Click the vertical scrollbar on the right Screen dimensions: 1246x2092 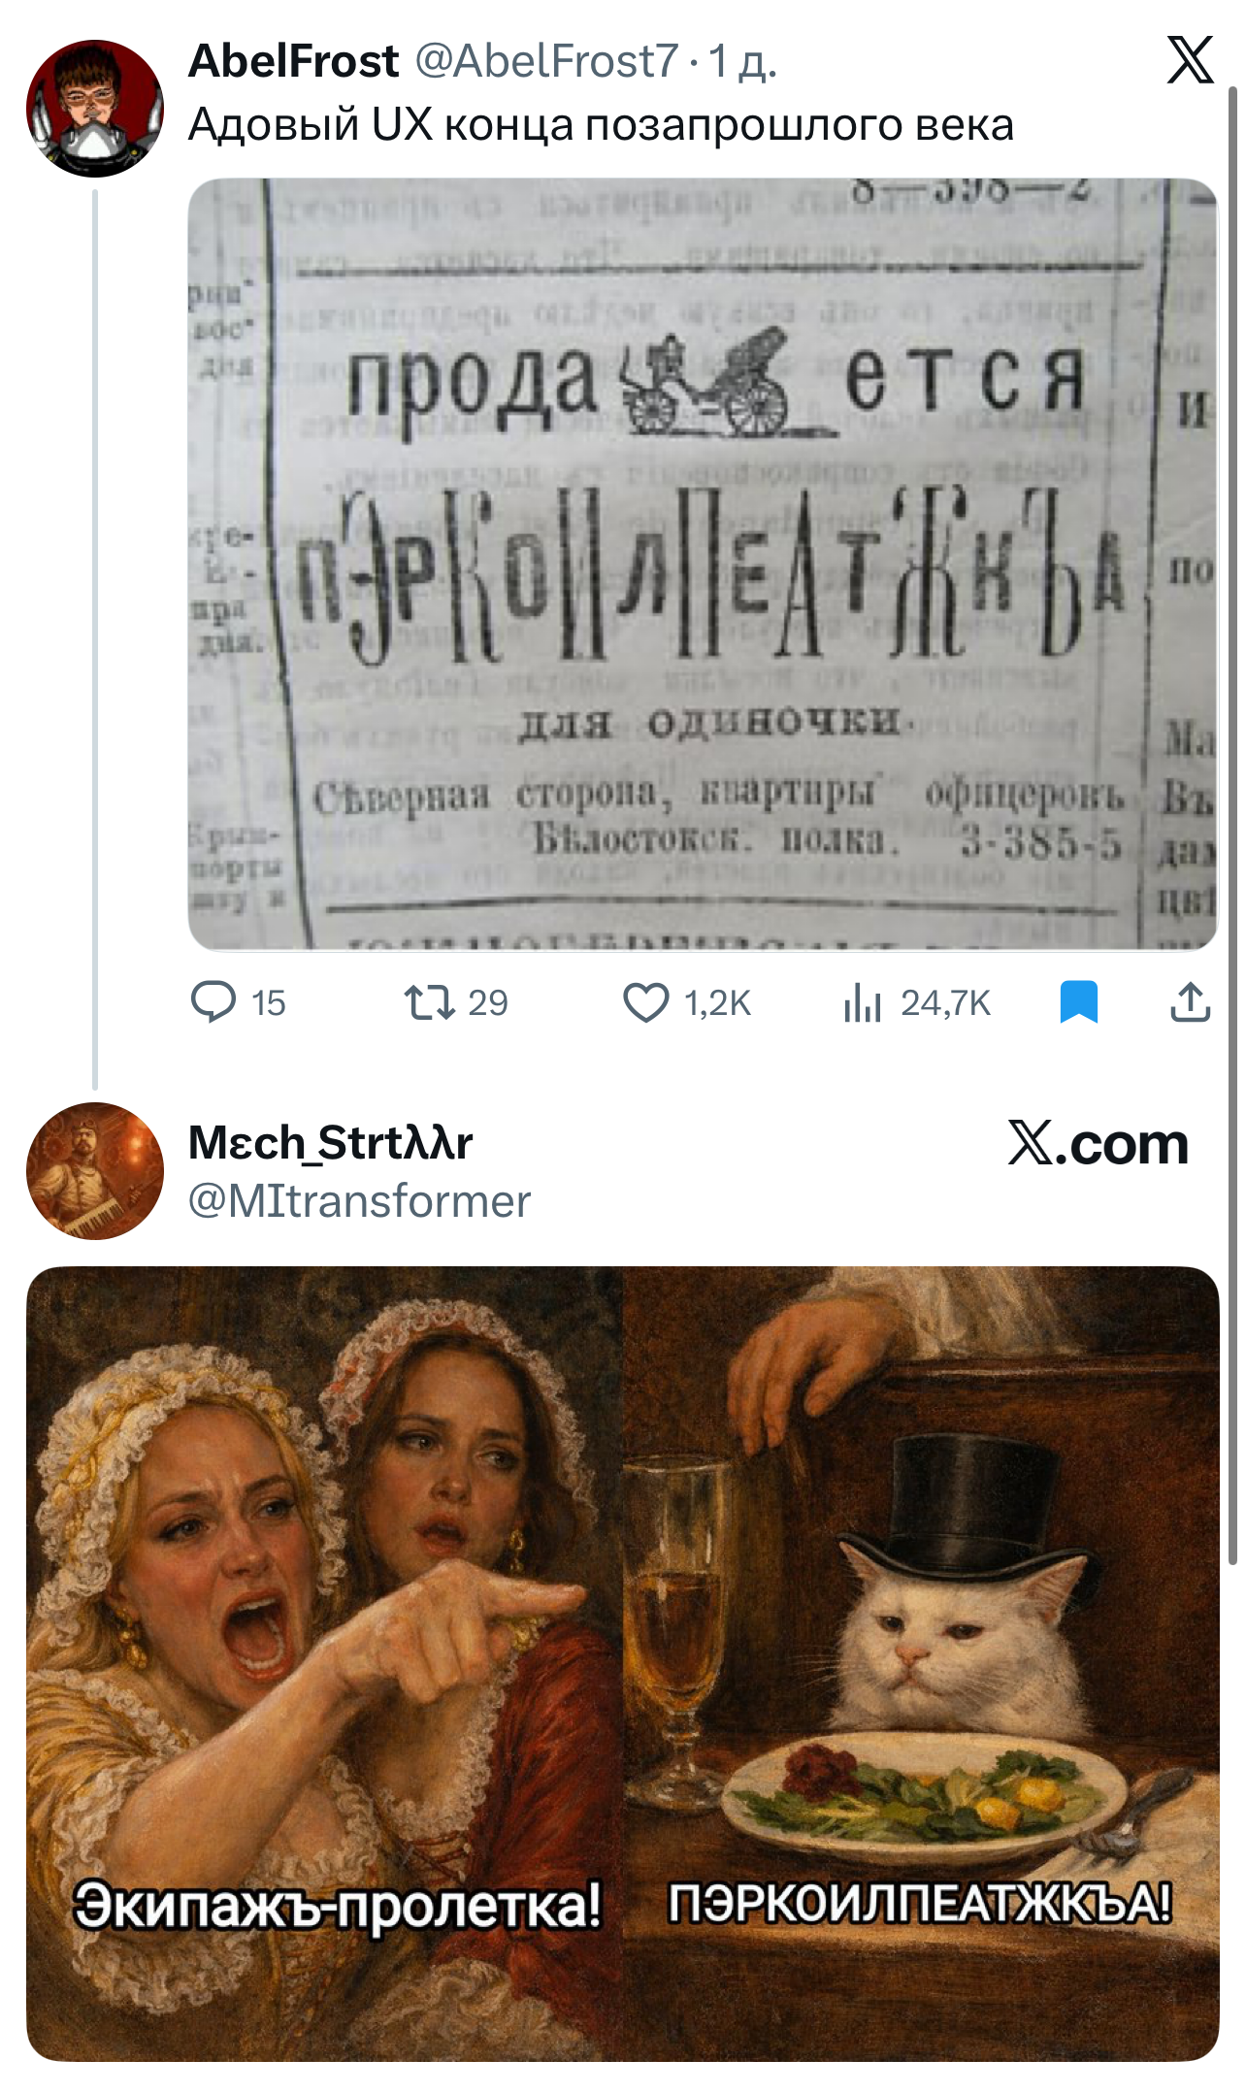[x=1232, y=825]
